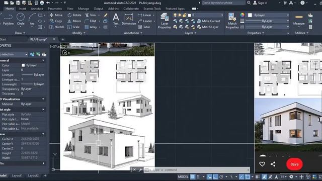Open the Parametric ribbon tab

pos(55,9)
